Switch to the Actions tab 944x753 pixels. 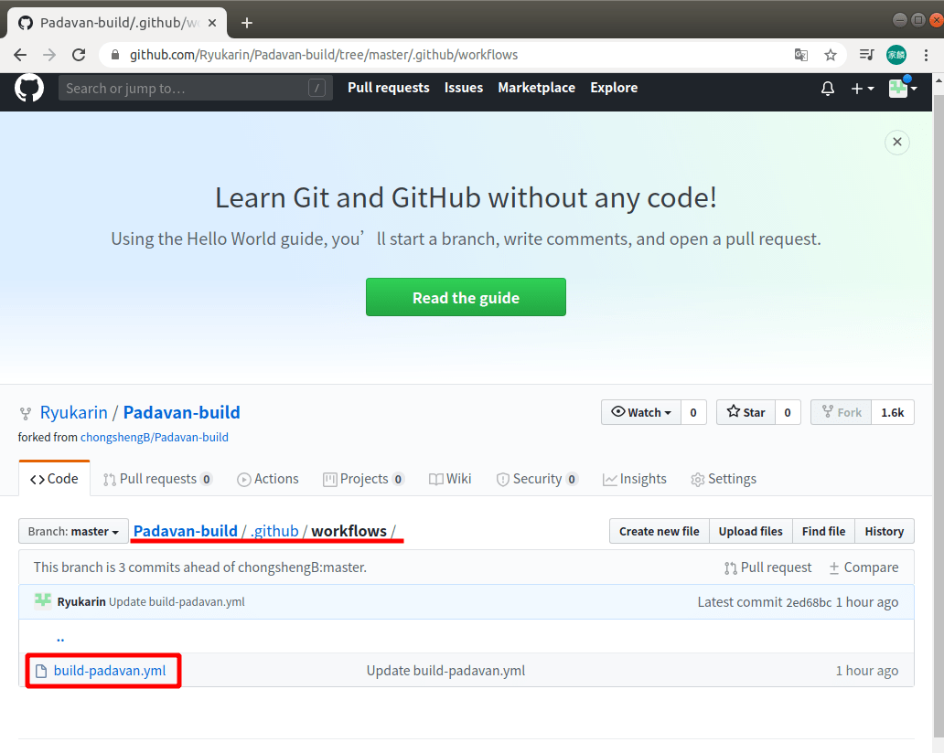pos(268,479)
